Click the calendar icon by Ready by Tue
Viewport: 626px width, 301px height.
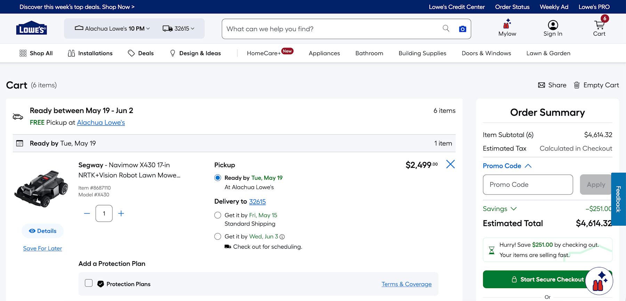point(19,143)
